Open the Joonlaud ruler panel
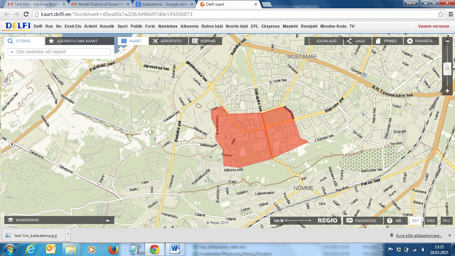Image resolution: width=455 pixels, height=256 pixels. click(322, 41)
